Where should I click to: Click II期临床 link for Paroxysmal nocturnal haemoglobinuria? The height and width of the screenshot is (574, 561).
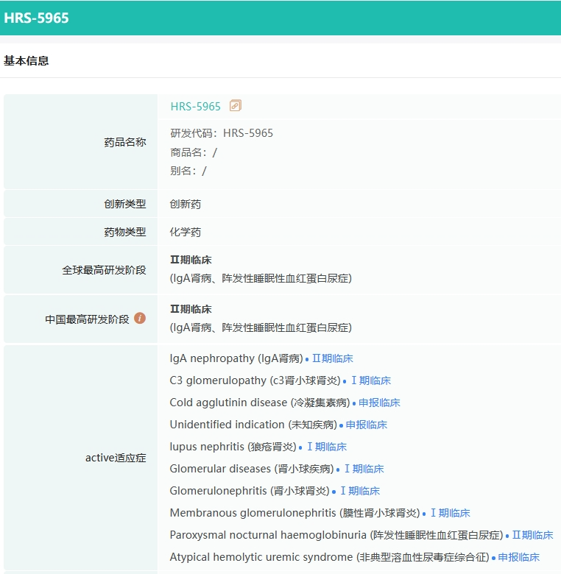[532, 535]
